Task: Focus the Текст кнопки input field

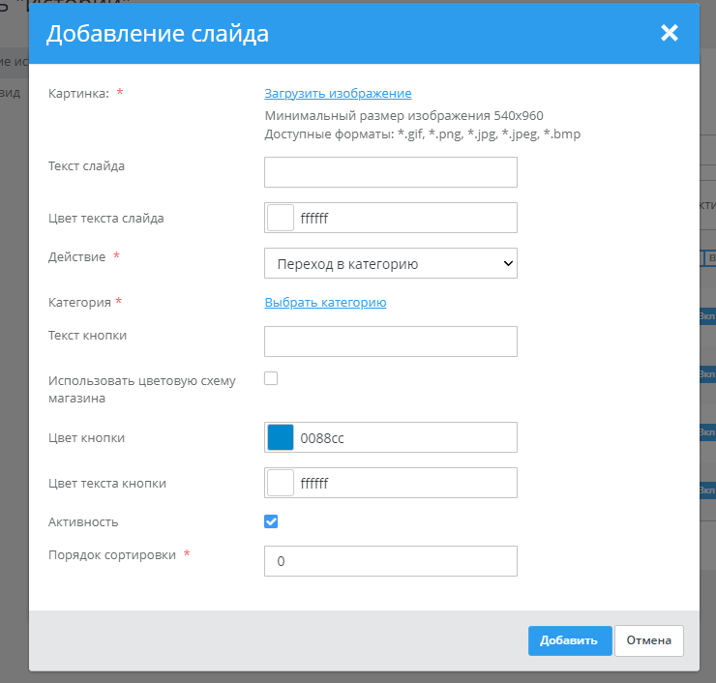Action: click(x=390, y=341)
